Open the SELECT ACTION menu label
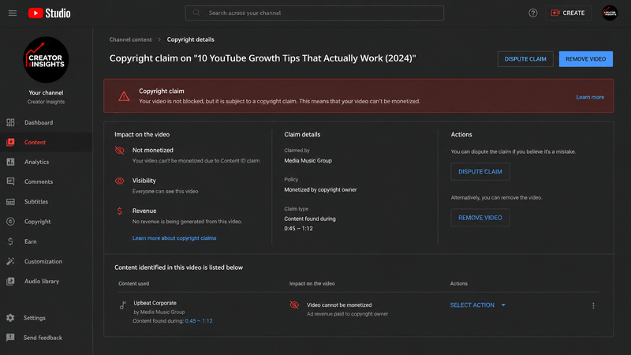Image resolution: width=631 pixels, height=355 pixels. click(472, 305)
